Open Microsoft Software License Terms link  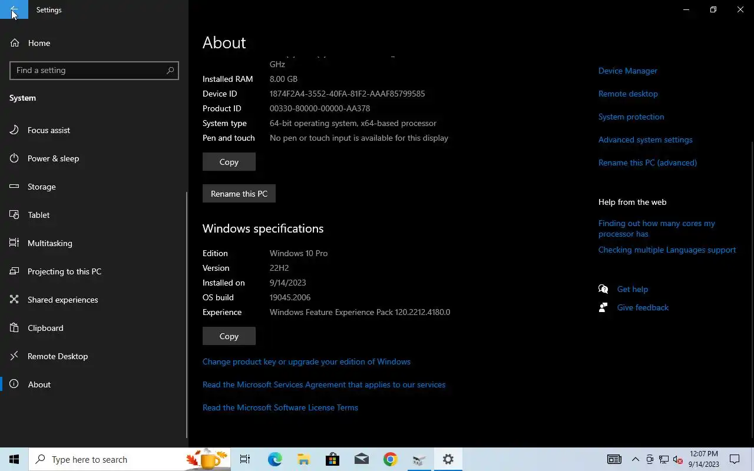[x=280, y=407]
